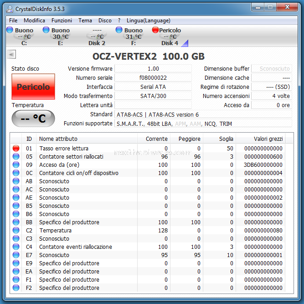
Task: Open the Modifica menu
Action: click(x=34, y=21)
